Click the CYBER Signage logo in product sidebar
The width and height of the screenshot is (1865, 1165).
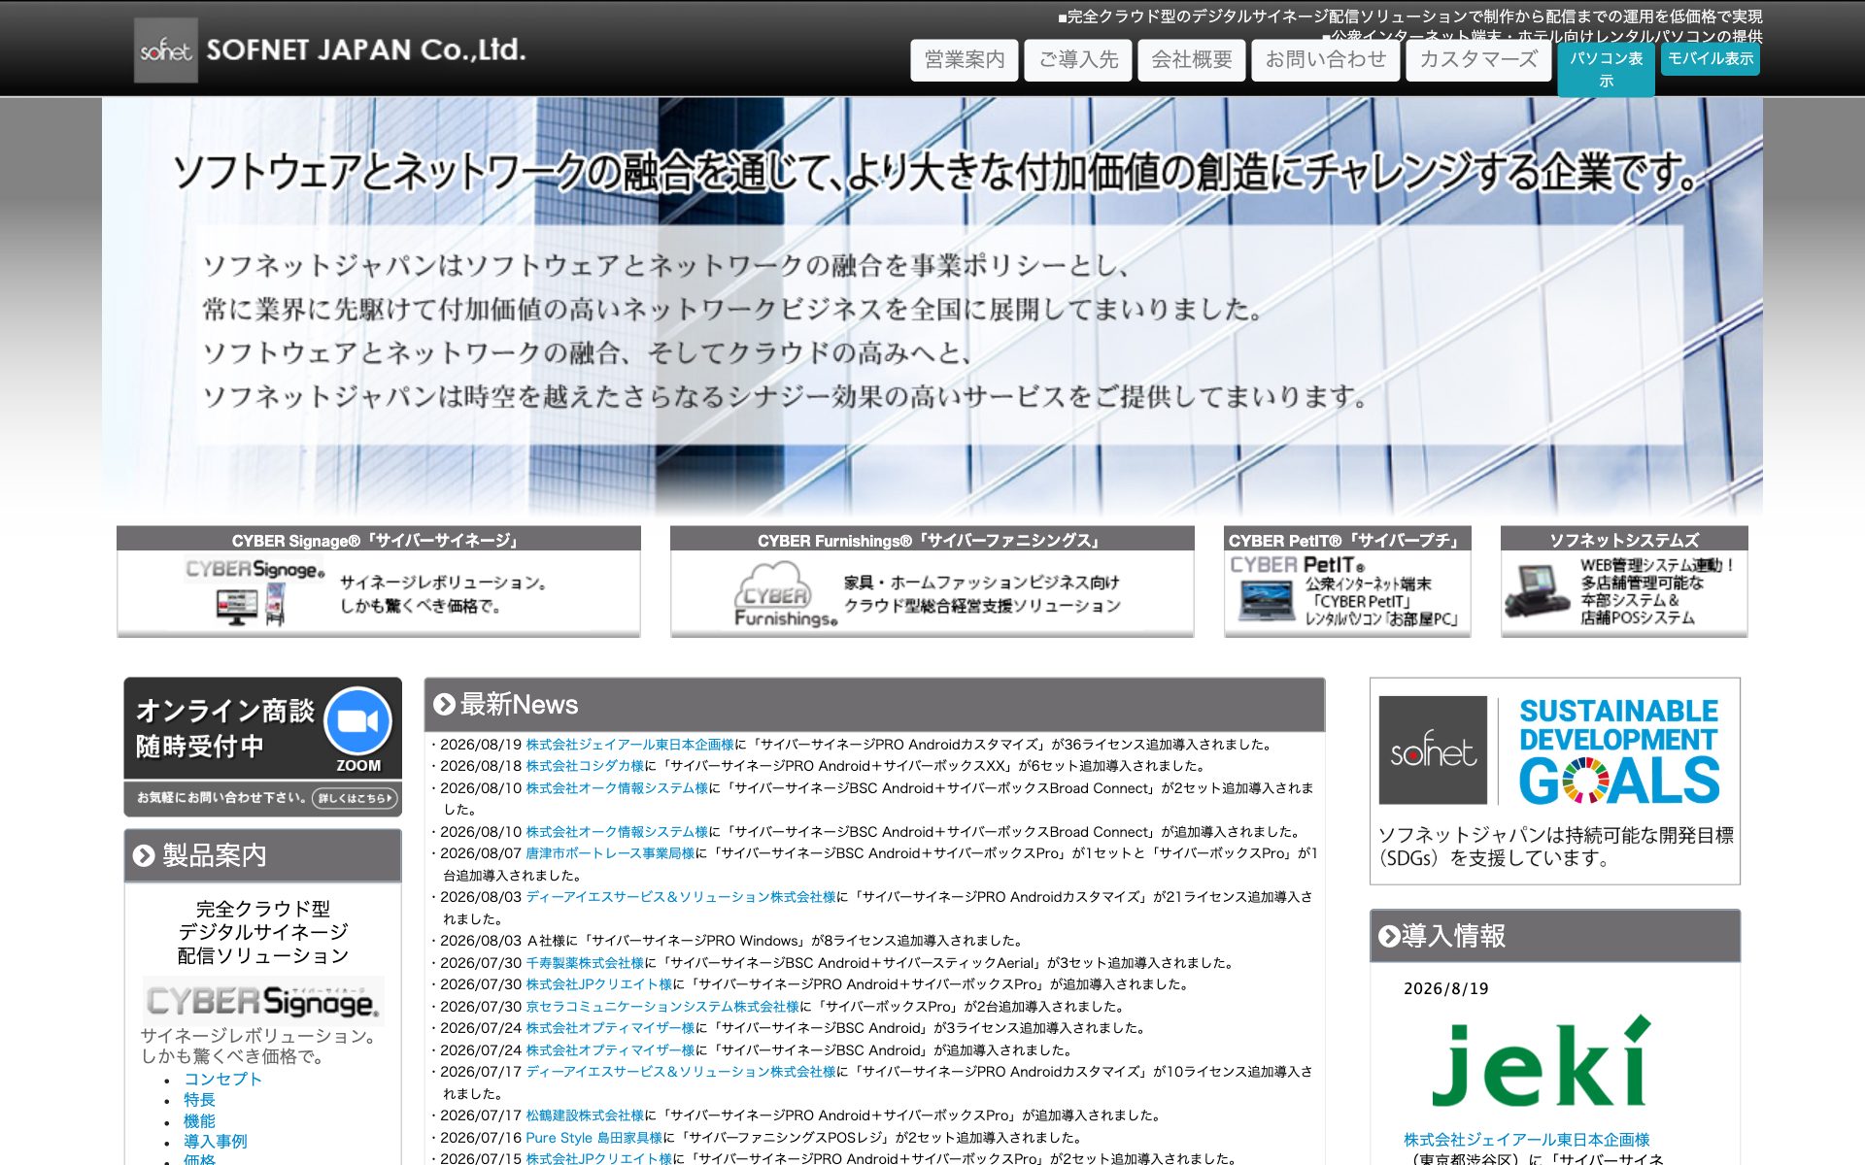(262, 1001)
